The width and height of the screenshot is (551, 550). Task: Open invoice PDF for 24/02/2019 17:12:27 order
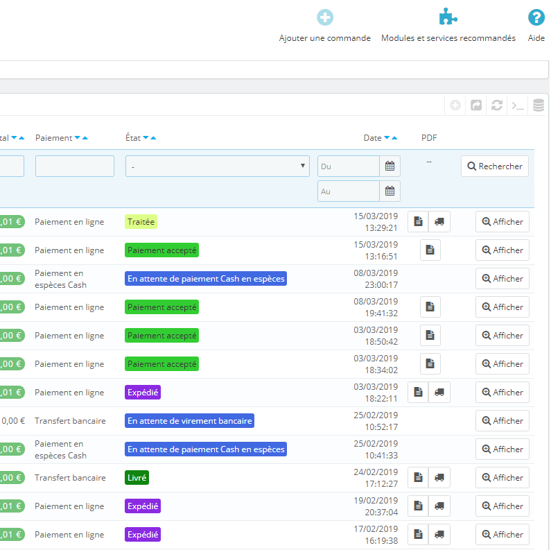pos(418,478)
